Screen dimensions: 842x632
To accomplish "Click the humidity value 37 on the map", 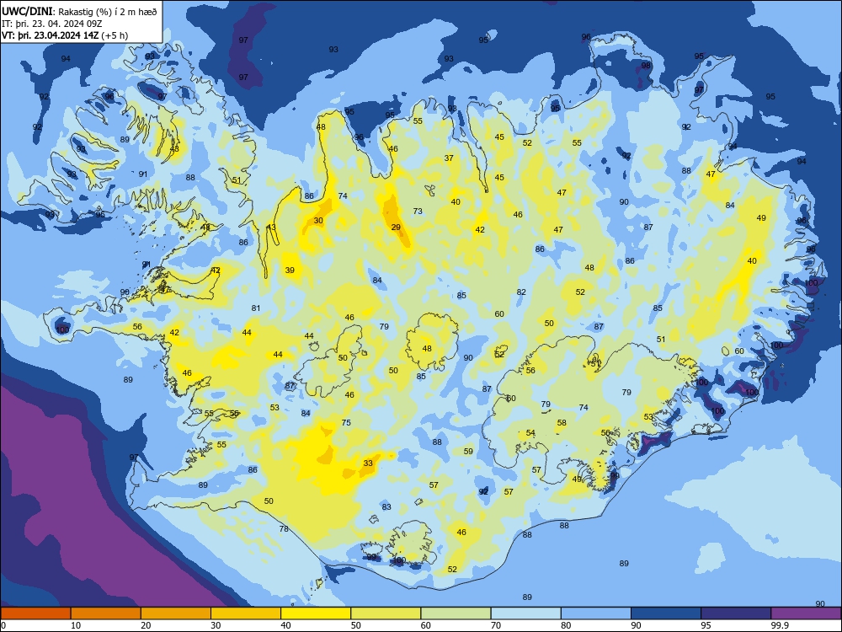I will pos(449,158).
